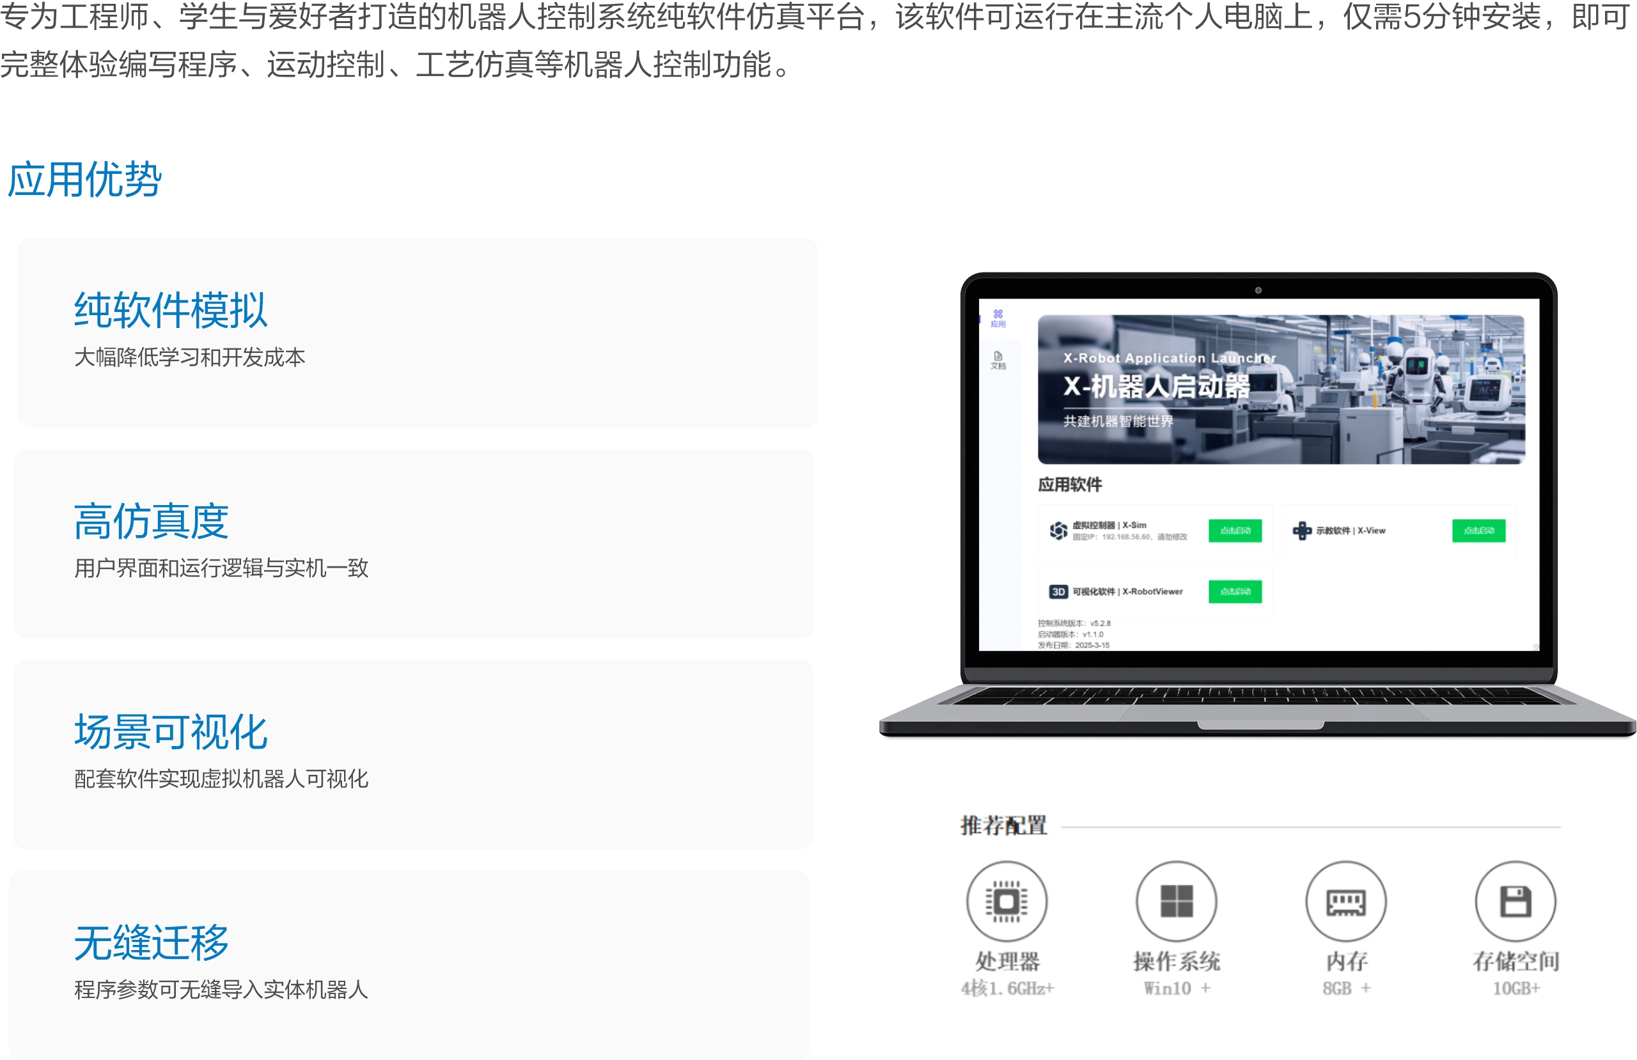The height and width of the screenshot is (1060, 1637).
Task: Click the 固定IP 192.168.56.60 note
Action: click(1130, 536)
